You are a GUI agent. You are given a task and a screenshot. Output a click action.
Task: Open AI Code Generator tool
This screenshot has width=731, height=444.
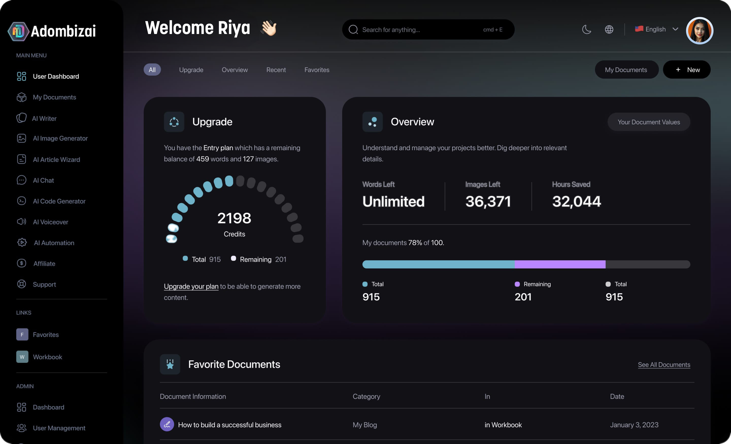pyautogui.click(x=59, y=200)
